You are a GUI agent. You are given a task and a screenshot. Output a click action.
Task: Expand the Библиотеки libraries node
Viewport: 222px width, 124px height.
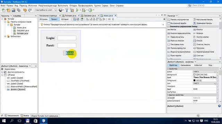tap(5, 37)
